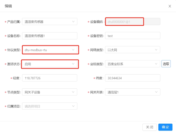Click the chevron arrow in 归属项目 field
176x132 pixels.
click(x=73, y=106)
